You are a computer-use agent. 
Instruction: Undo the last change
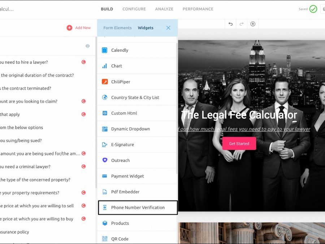(x=231, y=24)
